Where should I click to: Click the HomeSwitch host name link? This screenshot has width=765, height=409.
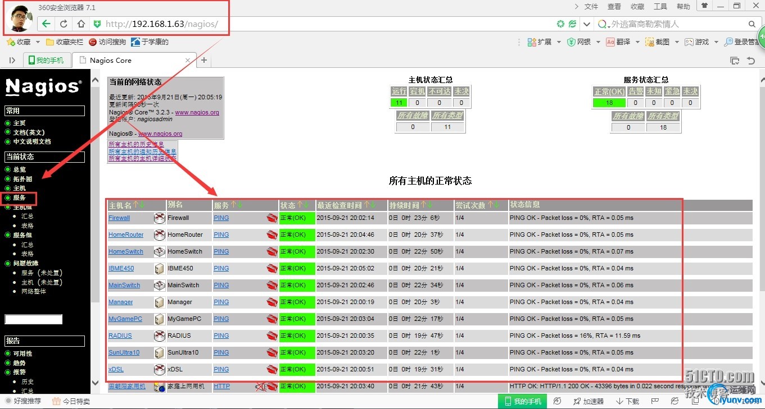[126, 251]
